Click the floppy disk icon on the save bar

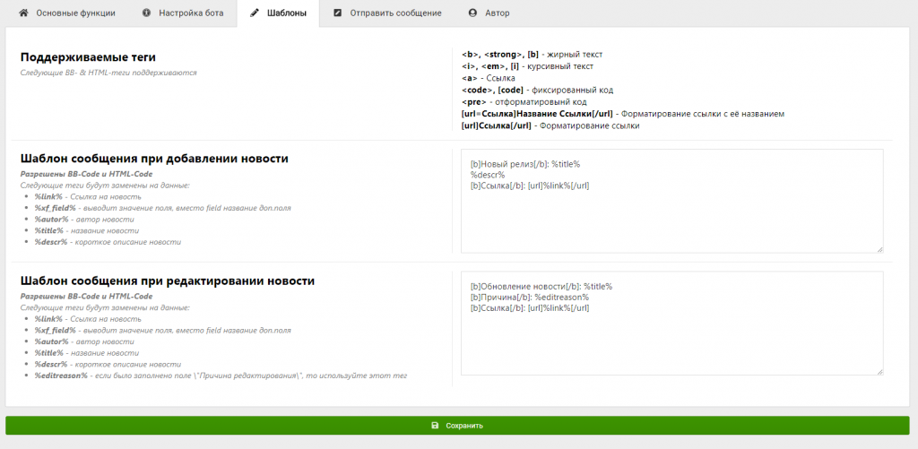click(435, 426)
